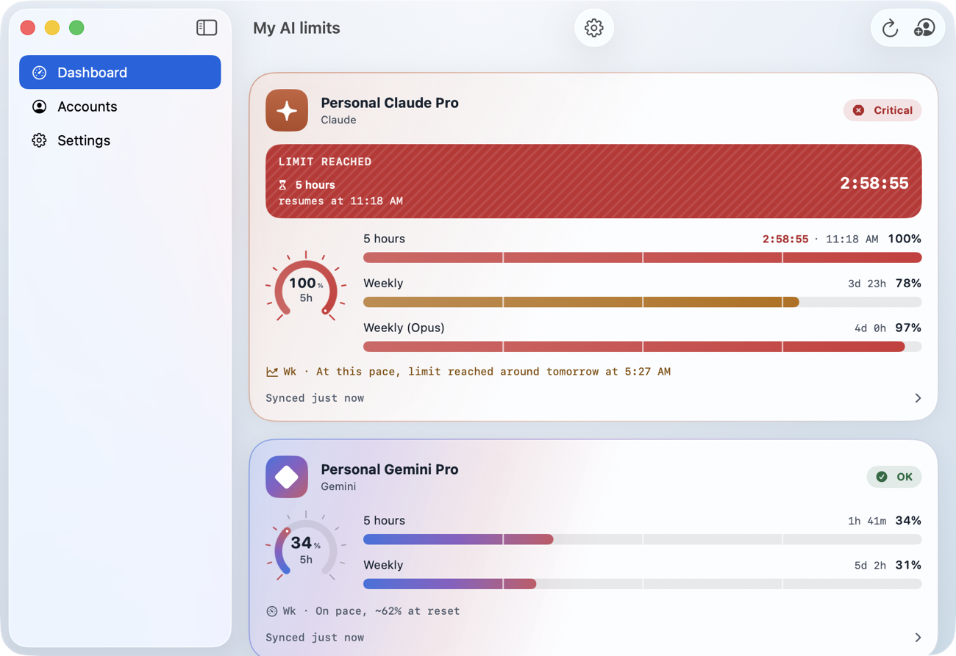956x656 pixels.
Task: Click the Claude sparkle app icon
Action: pos(287,110)
